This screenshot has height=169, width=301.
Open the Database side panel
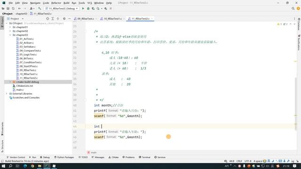(x=299, y=24)
